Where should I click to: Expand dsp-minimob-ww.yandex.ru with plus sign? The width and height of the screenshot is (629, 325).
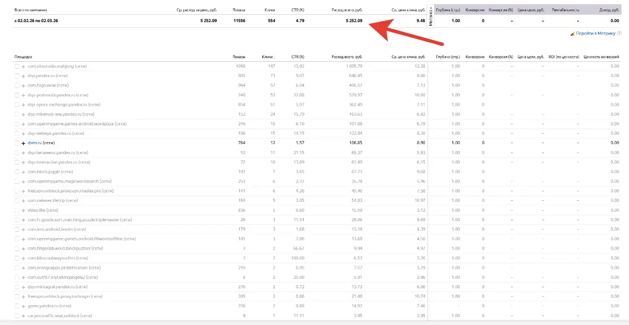pos(23,114)
